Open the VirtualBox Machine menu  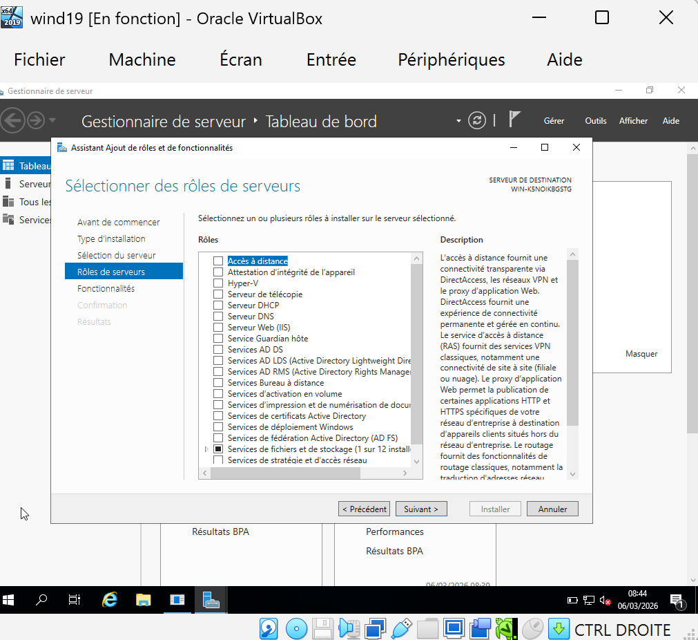pyautogui.click(x=142, y=59)
